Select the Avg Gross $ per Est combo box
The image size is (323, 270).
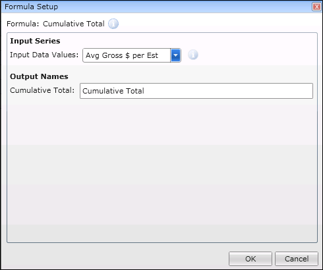click(x=132, y=55)
